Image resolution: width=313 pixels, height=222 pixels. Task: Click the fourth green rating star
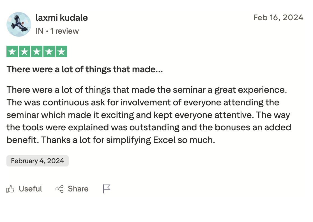[49, 52]
